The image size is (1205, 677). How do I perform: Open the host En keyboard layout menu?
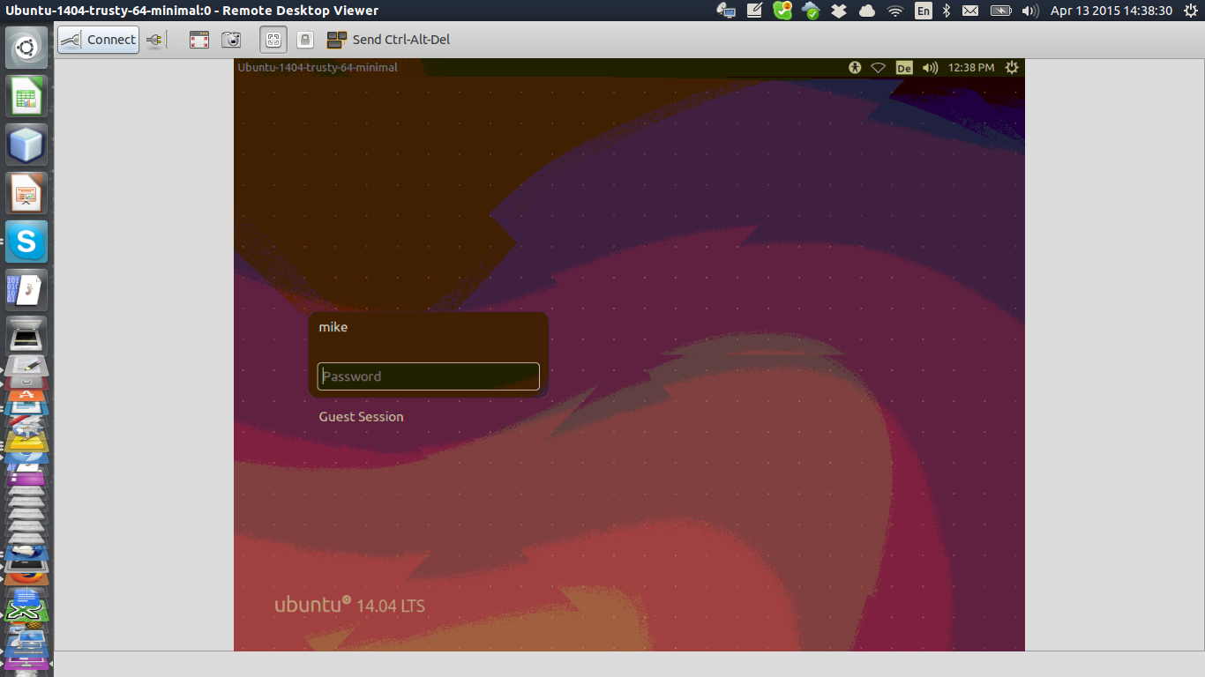[x=924, y=11]
